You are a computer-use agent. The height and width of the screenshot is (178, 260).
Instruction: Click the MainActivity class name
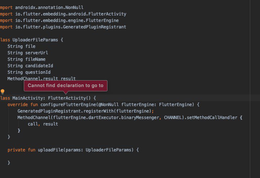pos(27,98)
